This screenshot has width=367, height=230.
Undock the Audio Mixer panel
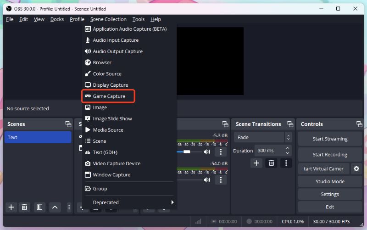pos(225,124)
